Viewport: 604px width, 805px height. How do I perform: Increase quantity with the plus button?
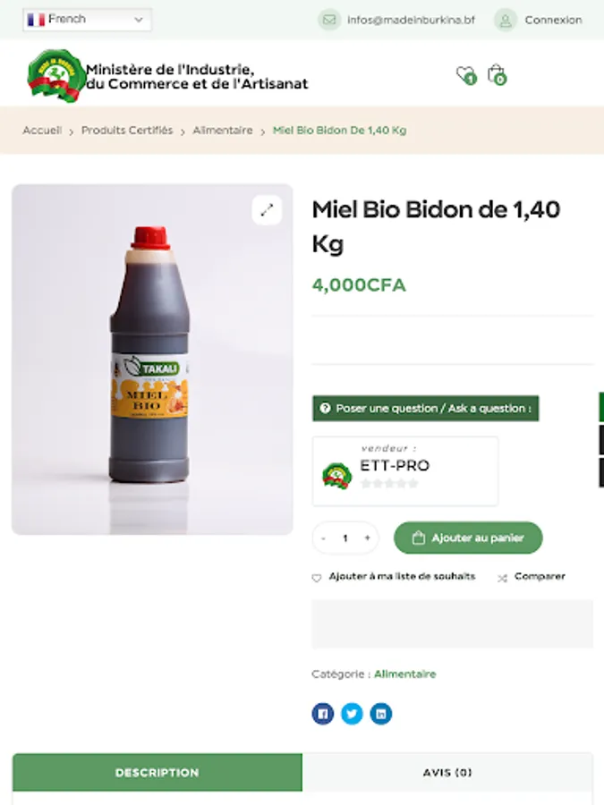(367, 538)
